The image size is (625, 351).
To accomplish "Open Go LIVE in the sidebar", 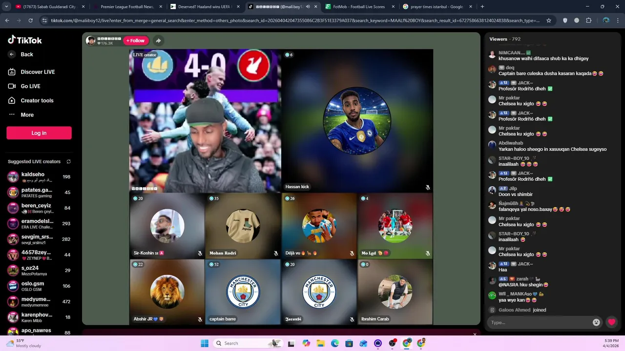I will (24, 86).
